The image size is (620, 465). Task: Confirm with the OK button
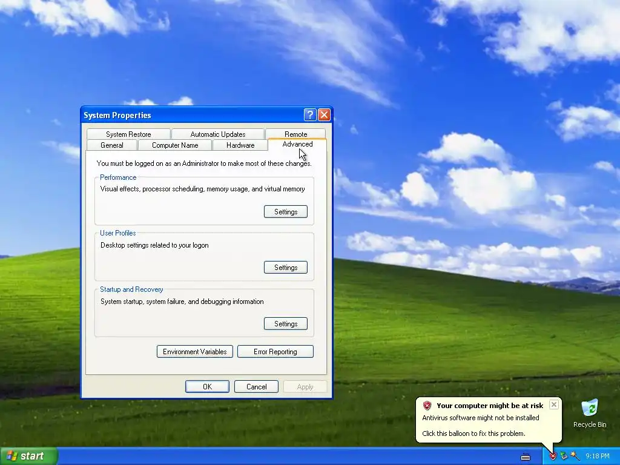coord(207,387)
